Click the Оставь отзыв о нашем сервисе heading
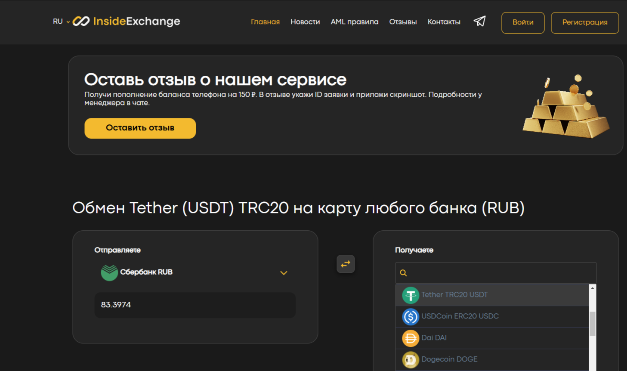This screenshot has width=627, height=371. point(215,80)
